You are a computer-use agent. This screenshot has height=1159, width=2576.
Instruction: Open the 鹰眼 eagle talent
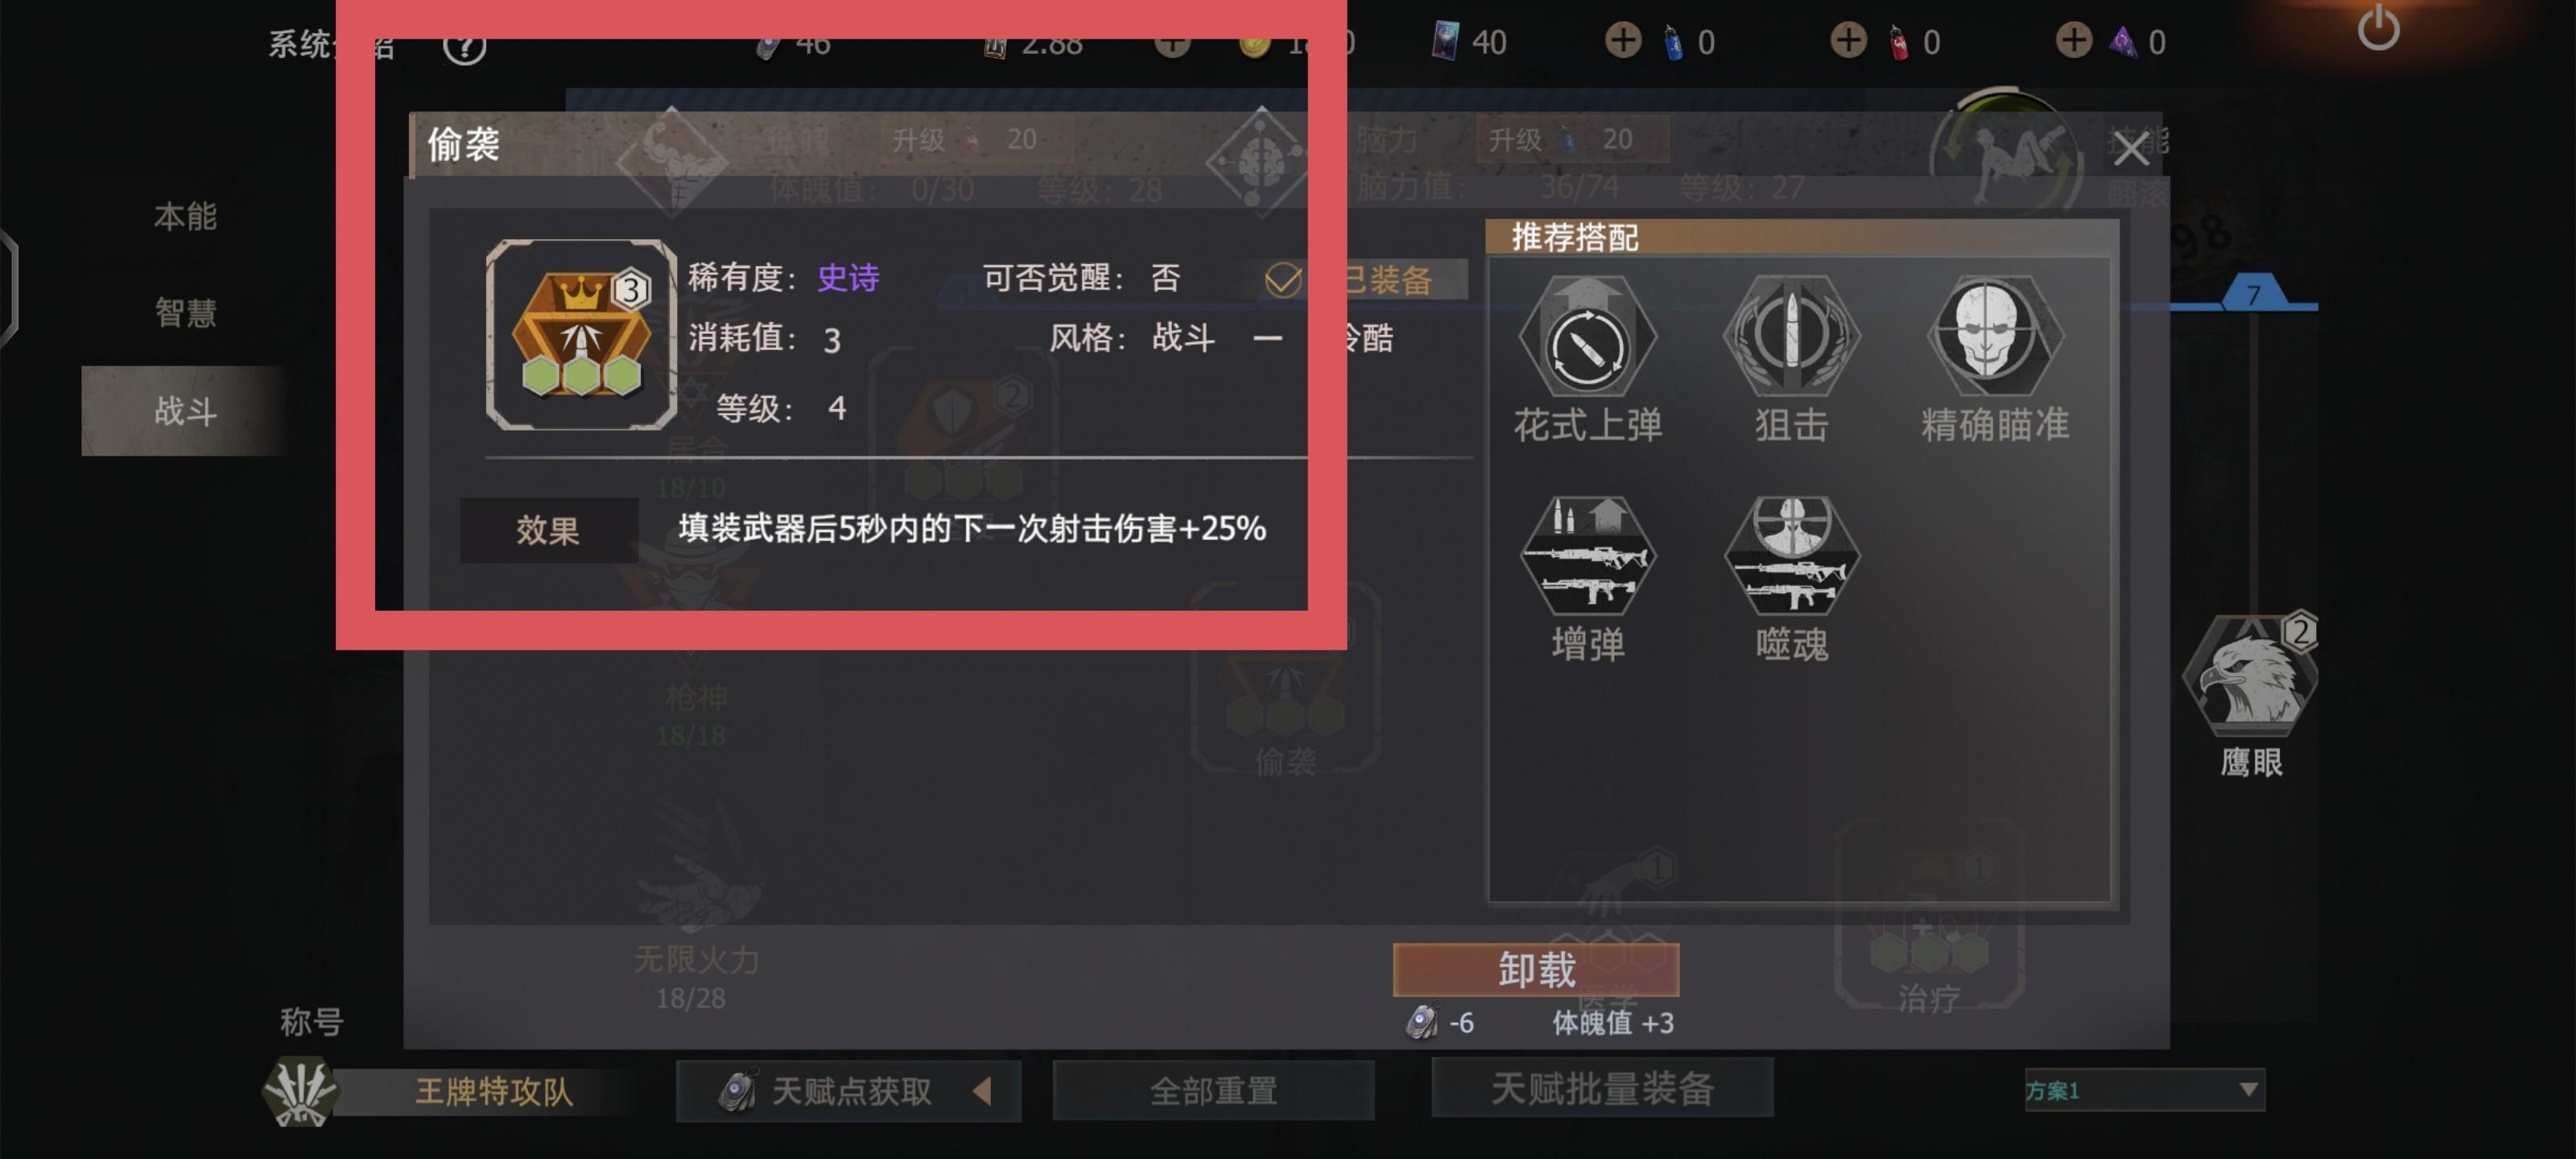2250,675
